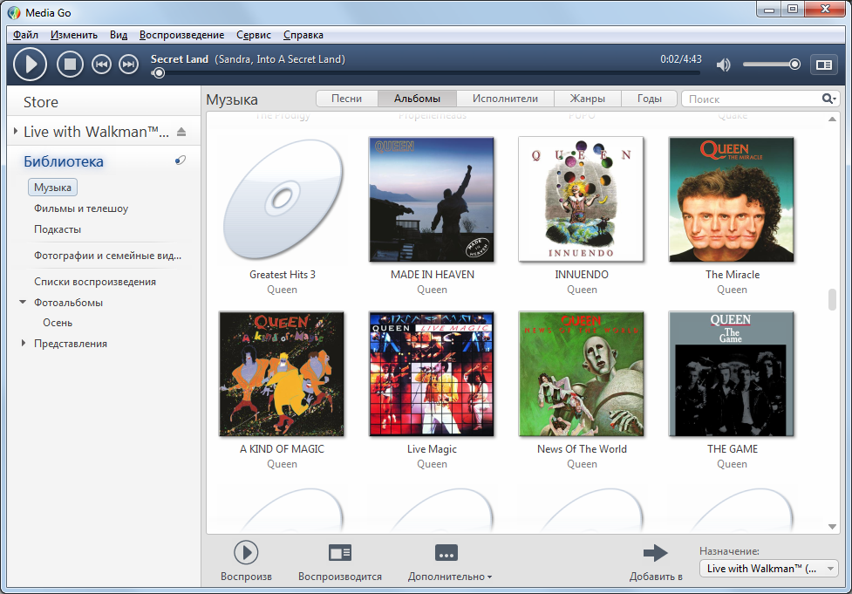Screen dimensions: 852x594
Task: Select the News Of The World cover
Action: [582, 374]
